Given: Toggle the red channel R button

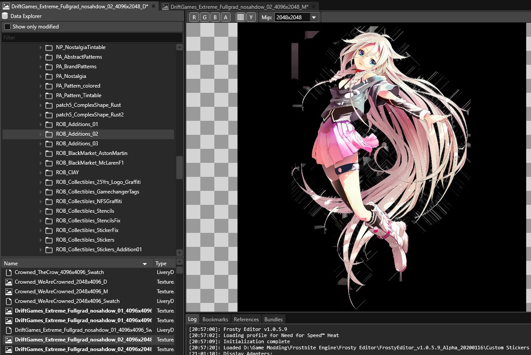Looking at the screenshot, I should tap(194, 18).
